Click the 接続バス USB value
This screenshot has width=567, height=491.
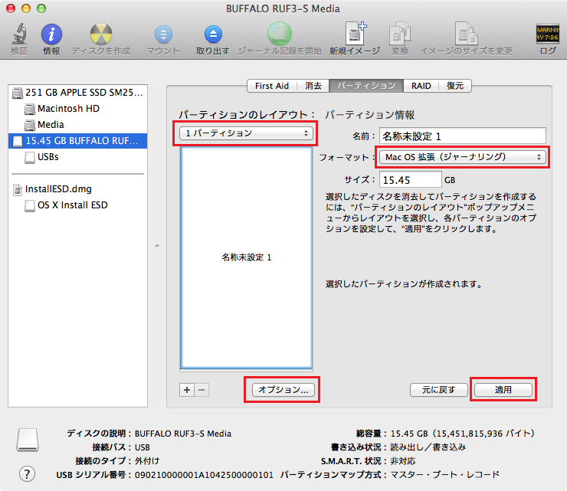[142, 447]
